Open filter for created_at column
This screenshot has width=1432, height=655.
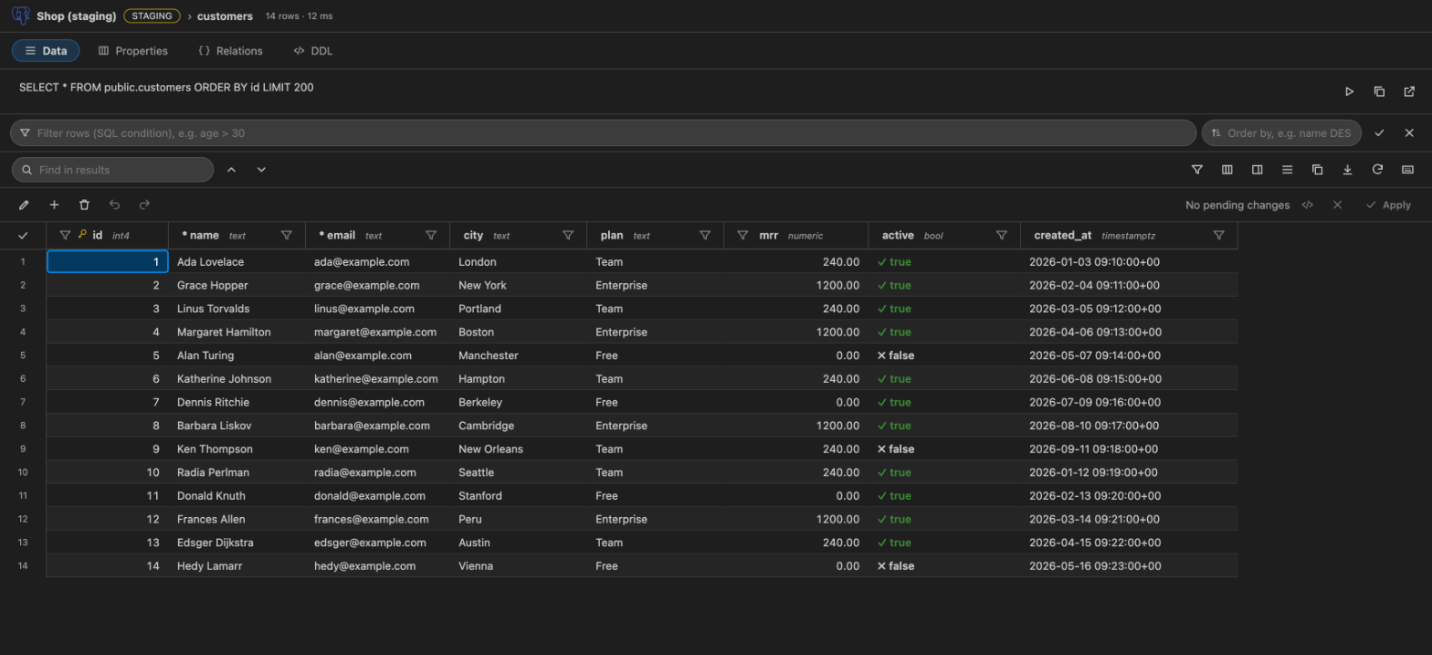[1218, 235]
